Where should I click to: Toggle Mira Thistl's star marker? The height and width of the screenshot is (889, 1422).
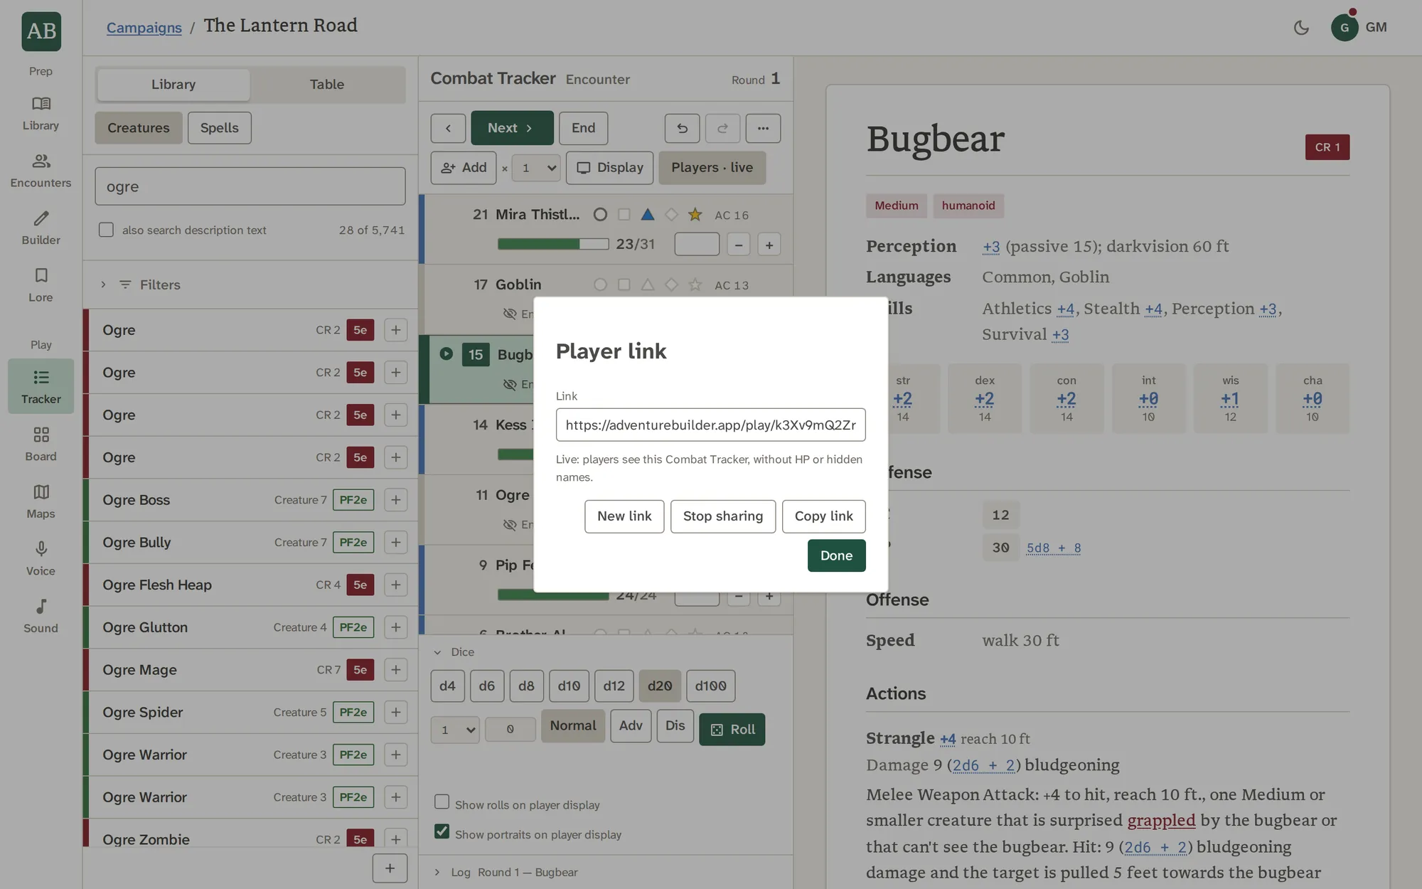695,215
